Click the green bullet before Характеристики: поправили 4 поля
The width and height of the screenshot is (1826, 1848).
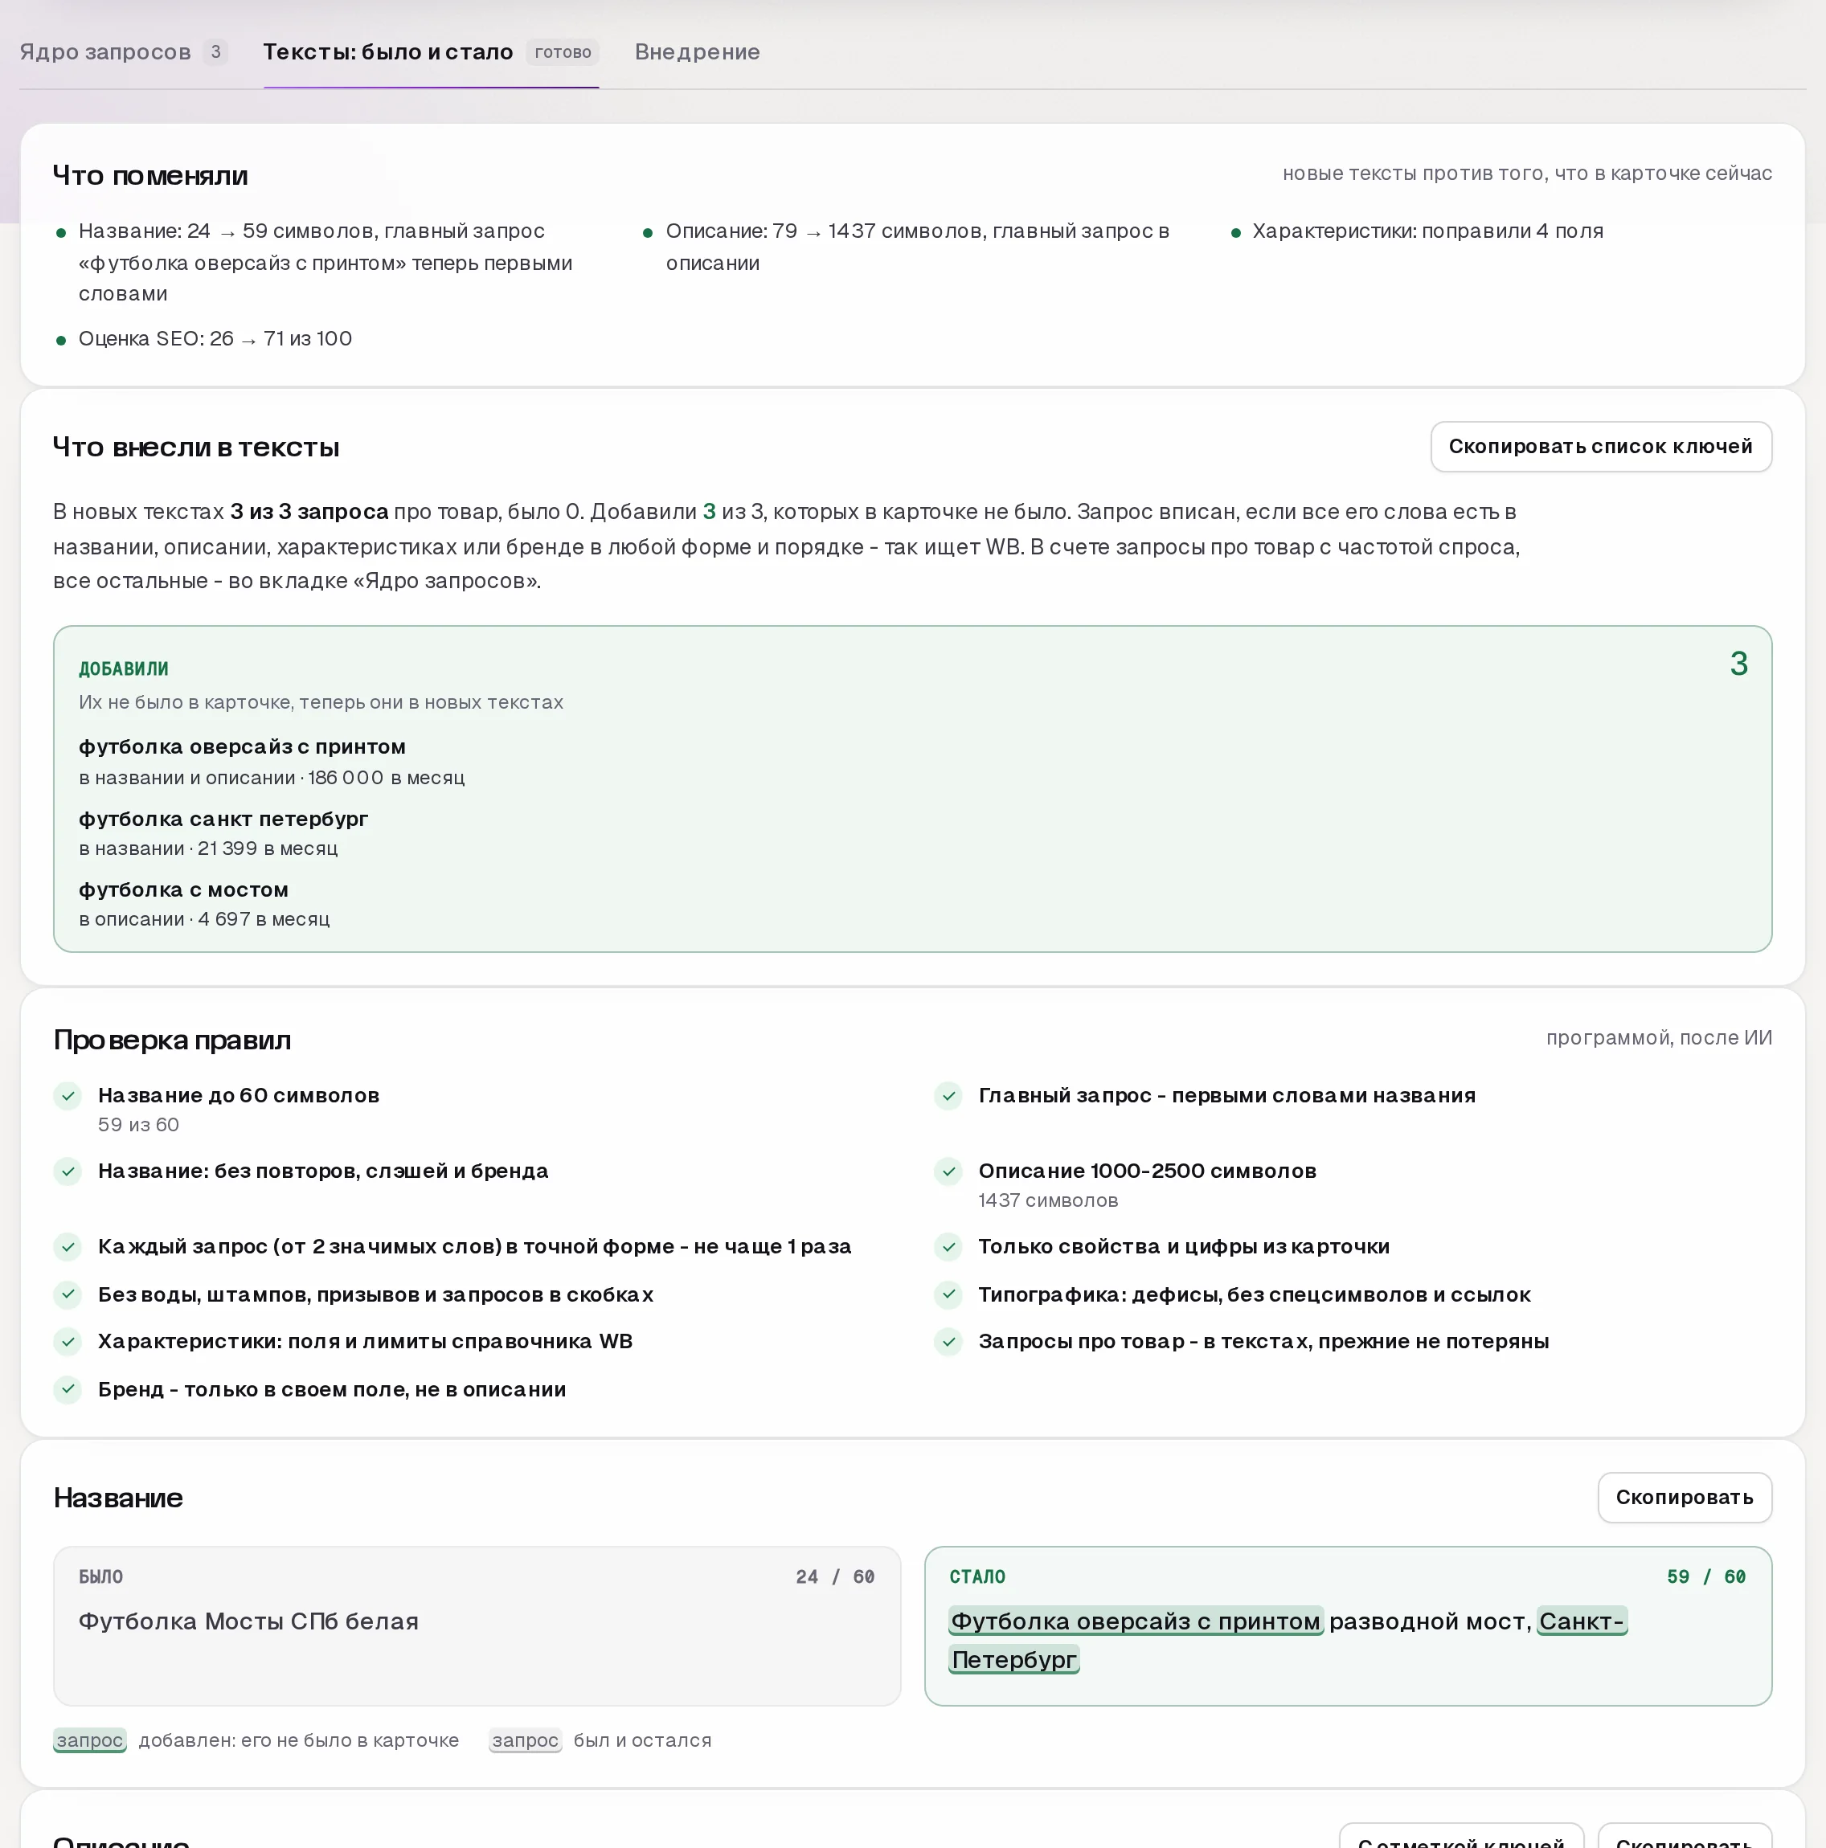point(1235,232)
